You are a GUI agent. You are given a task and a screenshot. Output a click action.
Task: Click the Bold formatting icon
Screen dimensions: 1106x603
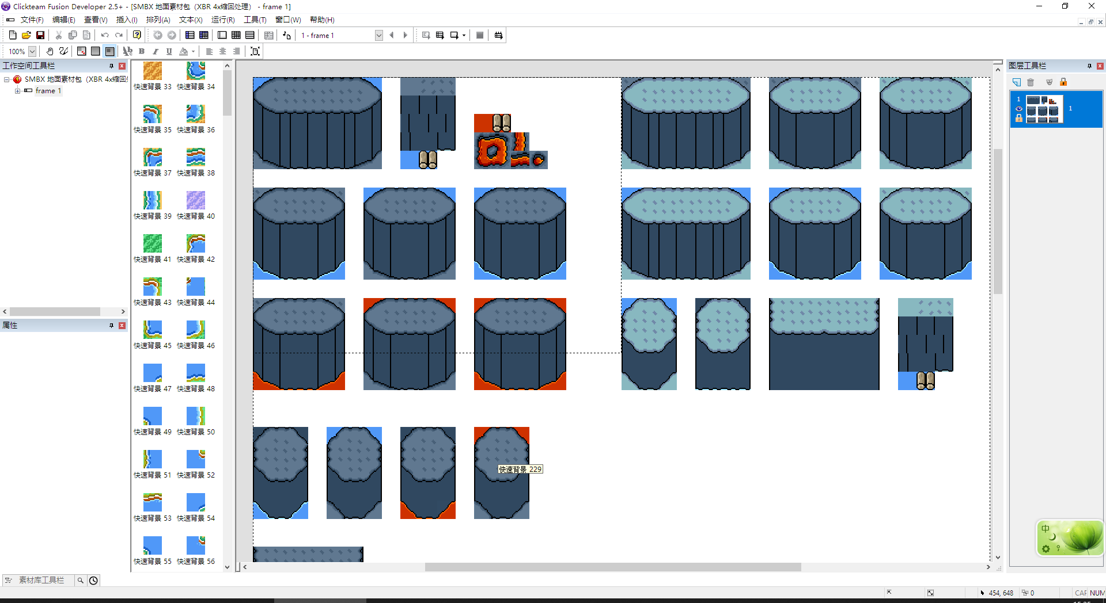click(142, 51)
